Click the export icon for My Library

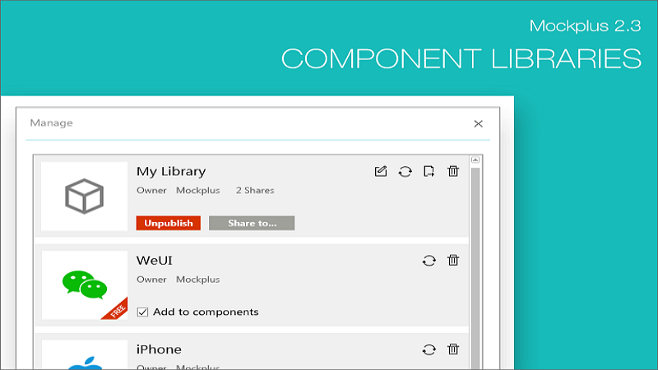429,171
